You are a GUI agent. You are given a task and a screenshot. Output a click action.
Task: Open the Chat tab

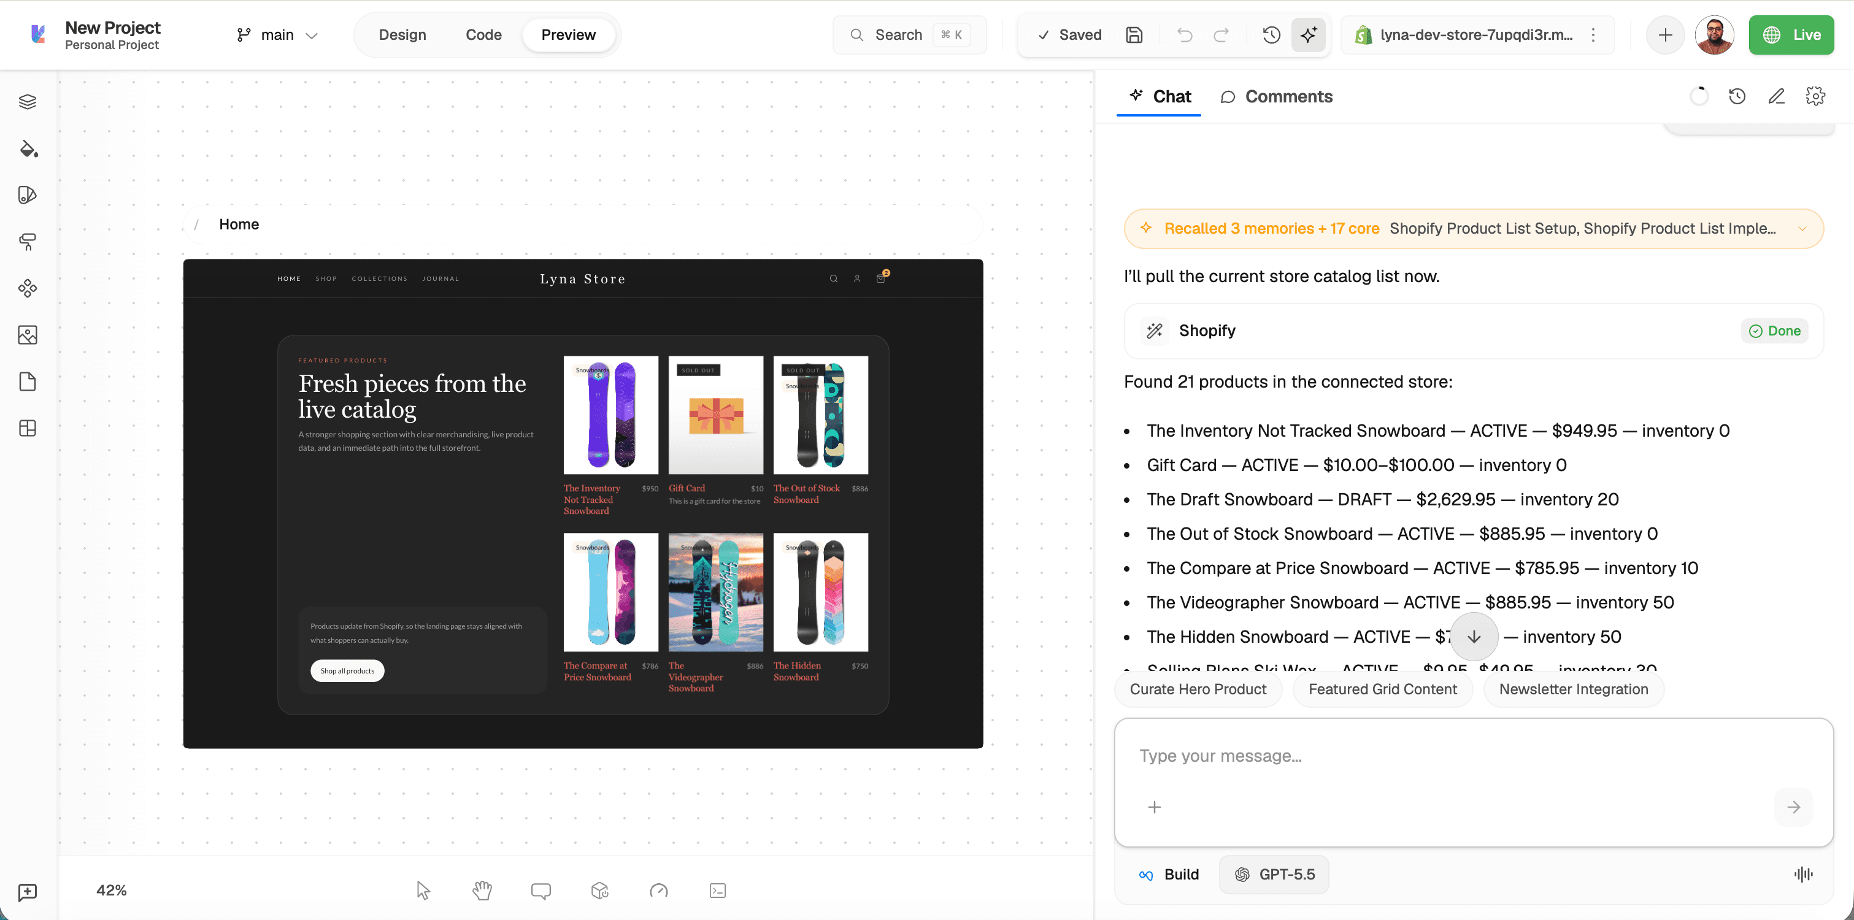1160,96
